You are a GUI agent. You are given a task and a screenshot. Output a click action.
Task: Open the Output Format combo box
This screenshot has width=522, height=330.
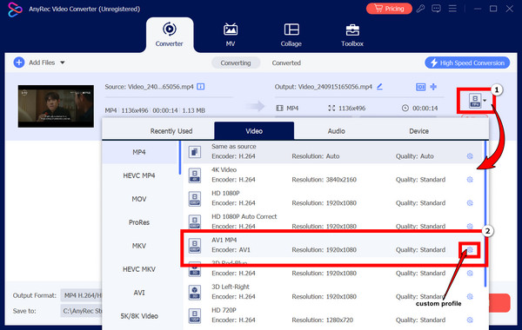pos(81,295)
